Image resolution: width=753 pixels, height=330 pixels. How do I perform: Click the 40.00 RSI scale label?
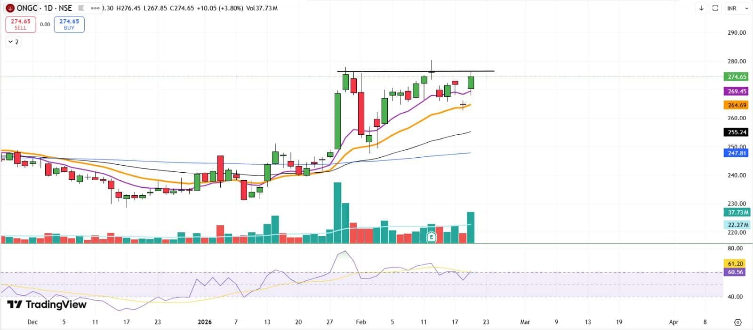tap(735, 297)
